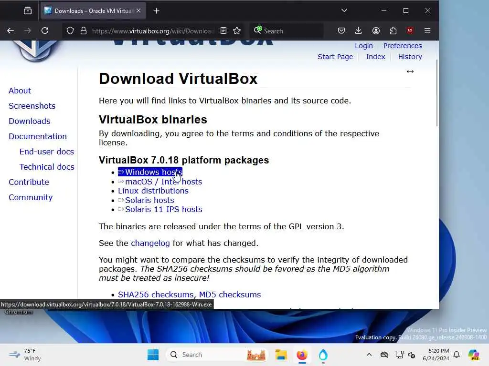Open the weather widget showing 75°F Windy
Image resolution: width=489 pixels, height=366 pixels.
click(25, 355)
